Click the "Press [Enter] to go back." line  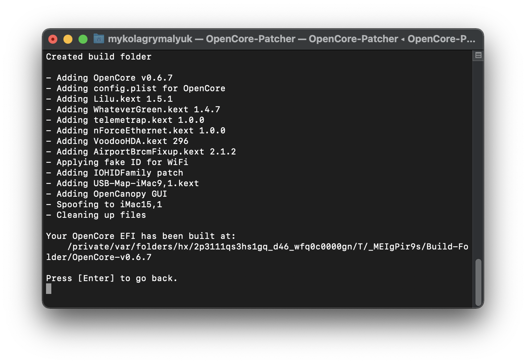pos(112,278)
